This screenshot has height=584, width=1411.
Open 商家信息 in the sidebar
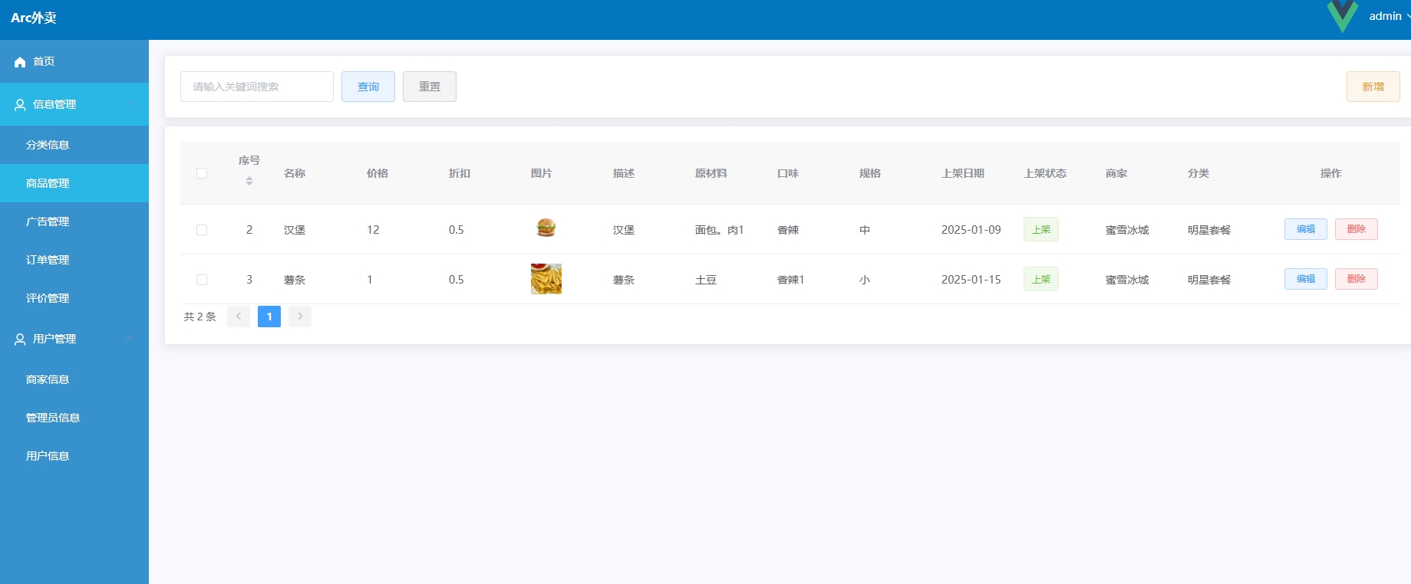(x=74, y=379)
